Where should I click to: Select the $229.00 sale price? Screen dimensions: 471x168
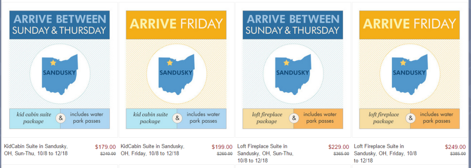[x=339, y=147]
